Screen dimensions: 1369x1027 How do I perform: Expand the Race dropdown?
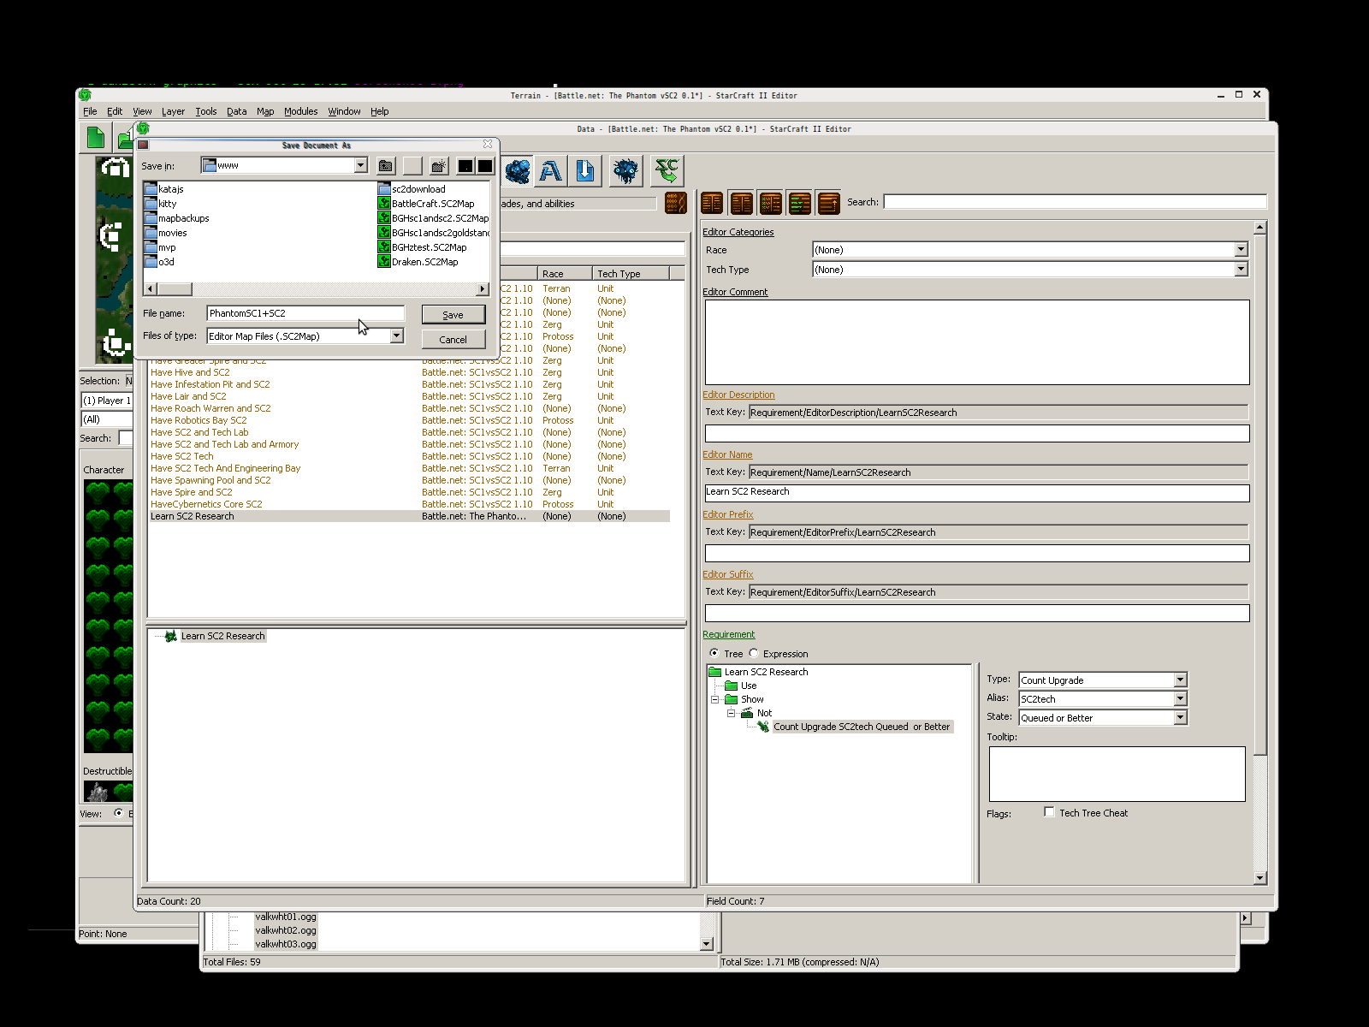1241,250
